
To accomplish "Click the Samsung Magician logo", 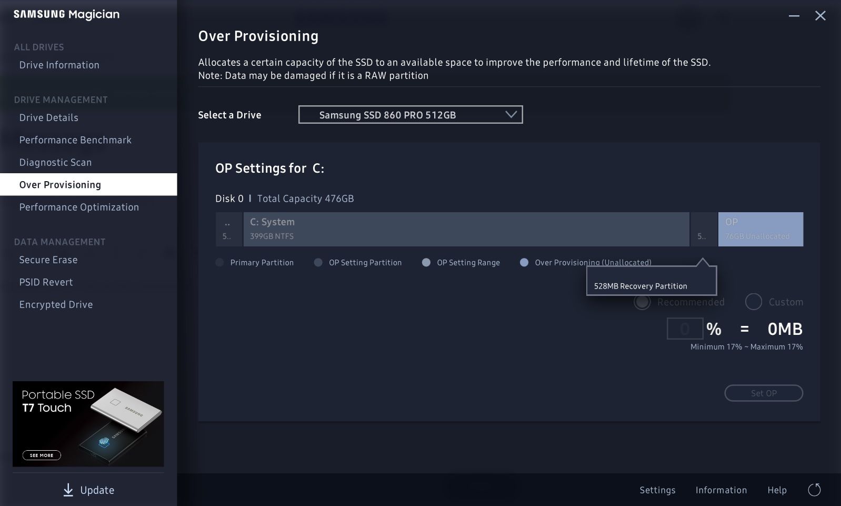I will point(66,15).
